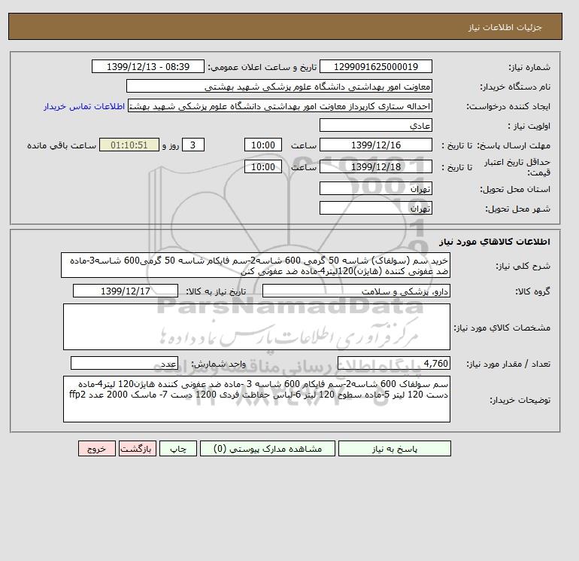Viewport: 579px width, 561px height.
Task: Click the توضیحات خریدار text area
Action: tap(256, 399)
